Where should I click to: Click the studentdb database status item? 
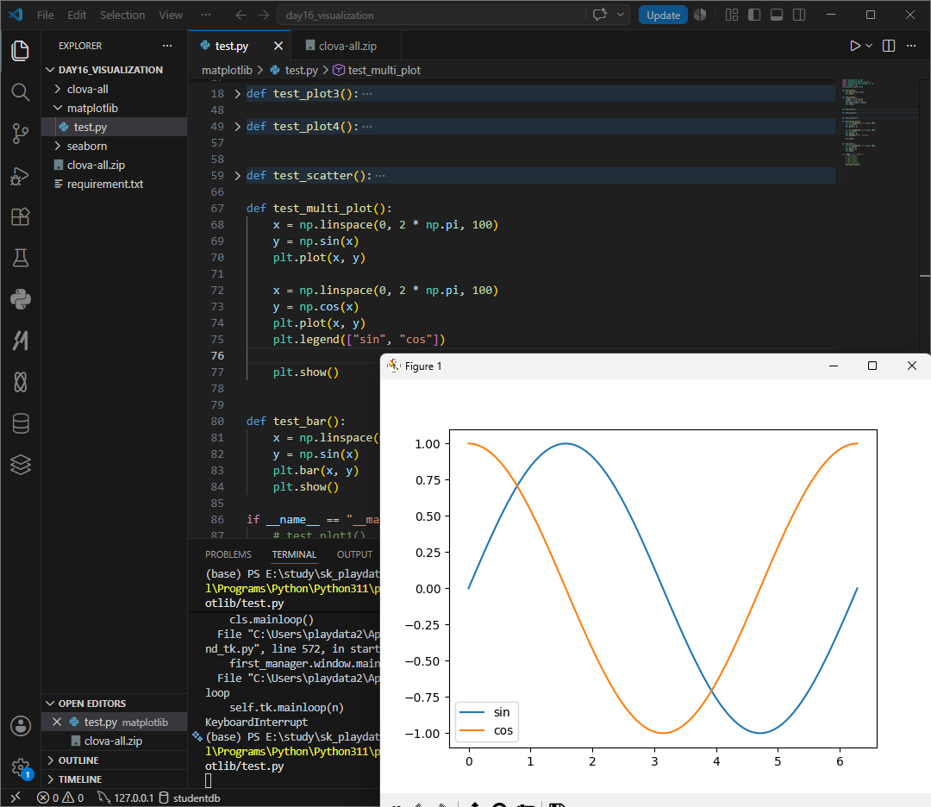190,798
